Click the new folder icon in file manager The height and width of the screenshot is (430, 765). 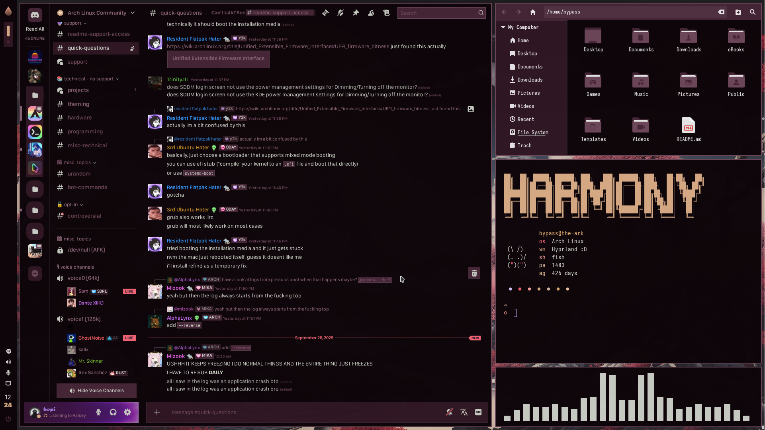click(x=738, y=12)
